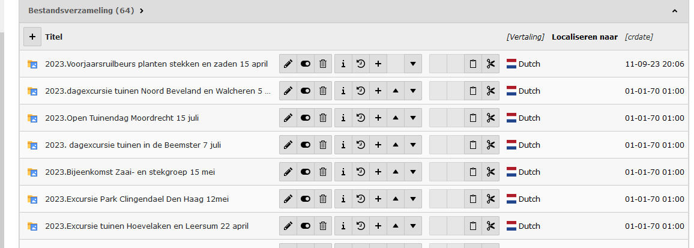Image resolution: width=694 pixels, height=248 pixels.
Task: Delete the 2023.Open Tuinendag Moordrecht record
Action: coord(323,118)
